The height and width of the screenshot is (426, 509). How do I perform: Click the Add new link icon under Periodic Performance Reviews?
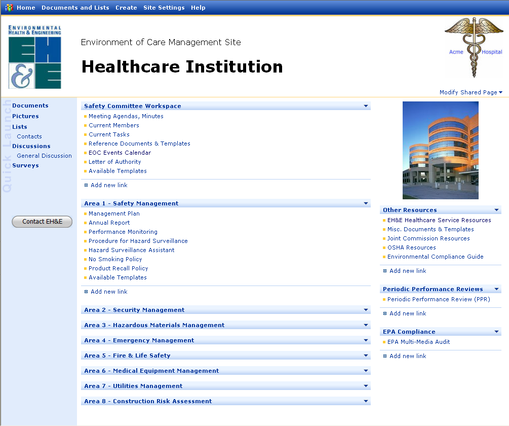385,313
